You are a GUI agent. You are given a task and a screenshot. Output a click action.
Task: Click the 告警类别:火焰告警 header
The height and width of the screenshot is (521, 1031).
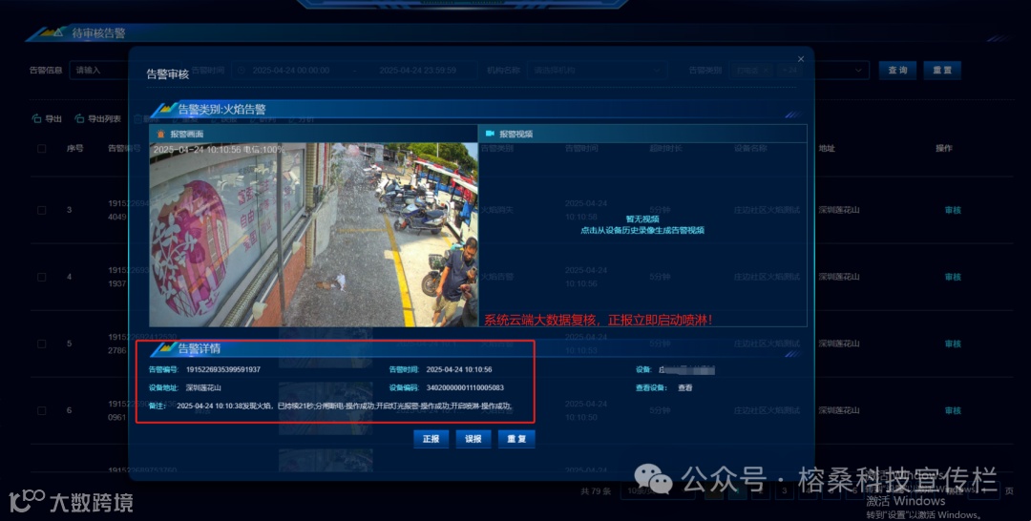pos(221,109)
